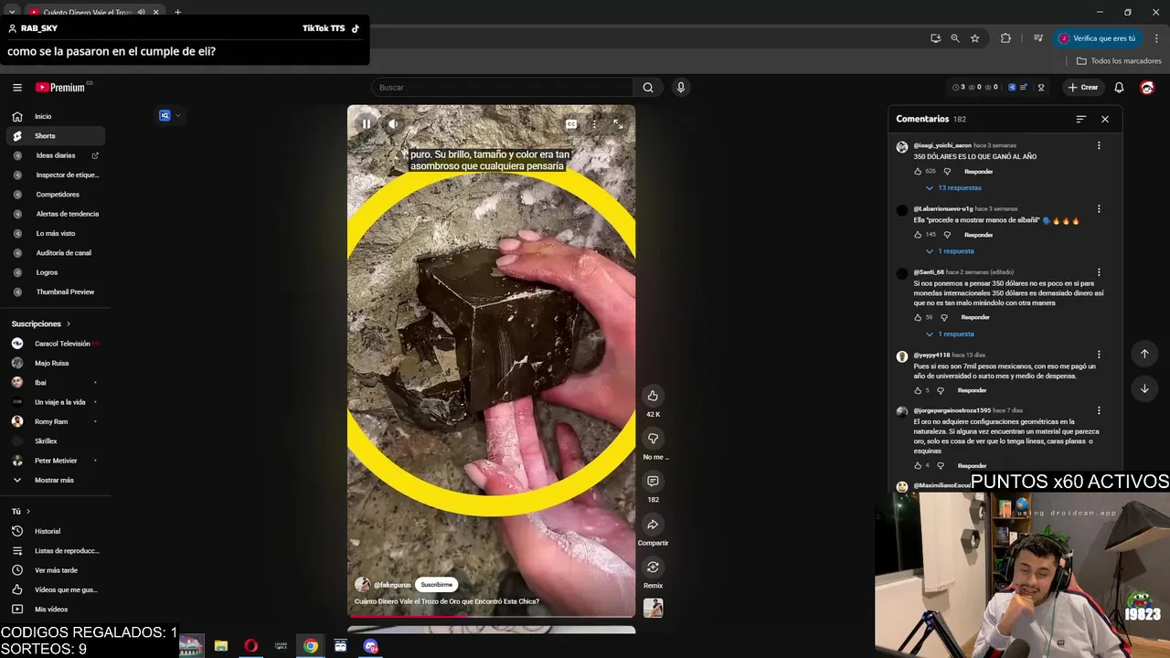Open Un viaje a la vida channel
Image resolution: width=1170 pixels, height=658 pixels.
55,402
